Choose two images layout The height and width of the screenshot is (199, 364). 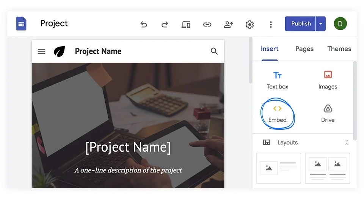point(327,168)
